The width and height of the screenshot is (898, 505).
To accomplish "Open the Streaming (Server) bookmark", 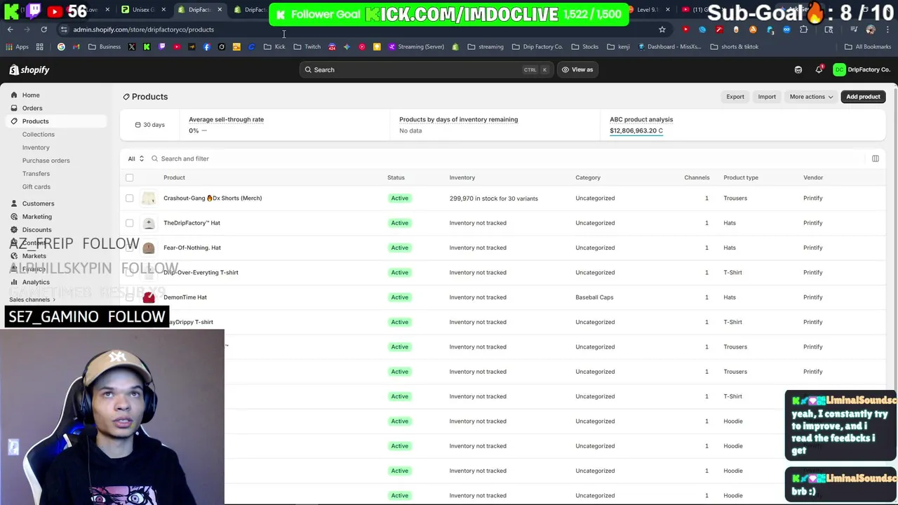I will click(415, 47).
